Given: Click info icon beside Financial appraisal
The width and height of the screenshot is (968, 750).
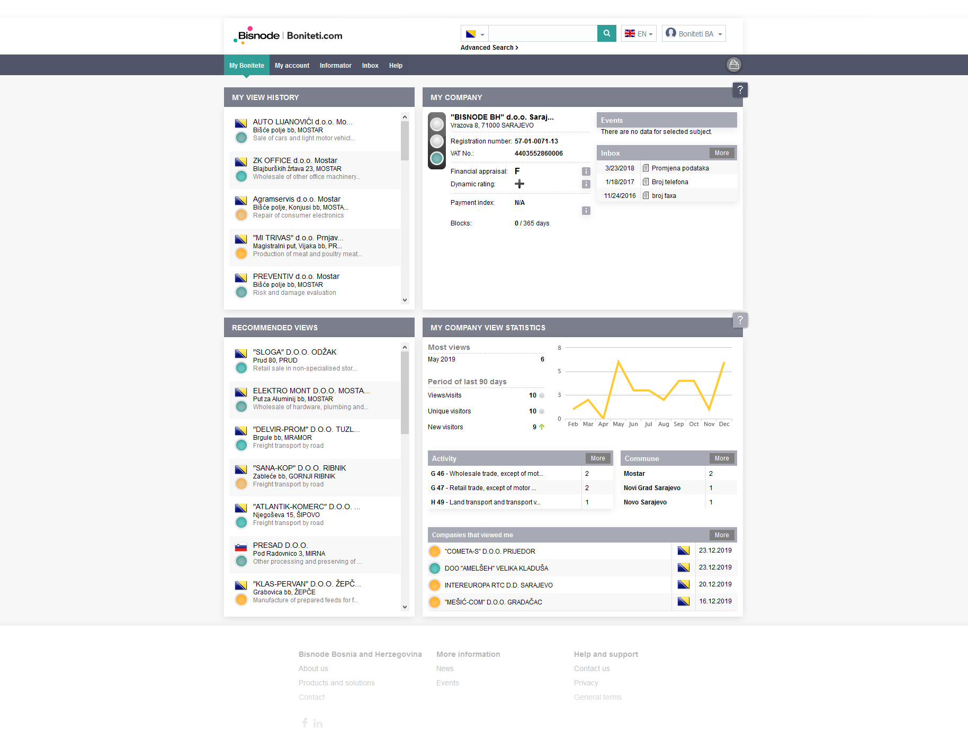Looking at the screenshot, I should pos(586,171).
